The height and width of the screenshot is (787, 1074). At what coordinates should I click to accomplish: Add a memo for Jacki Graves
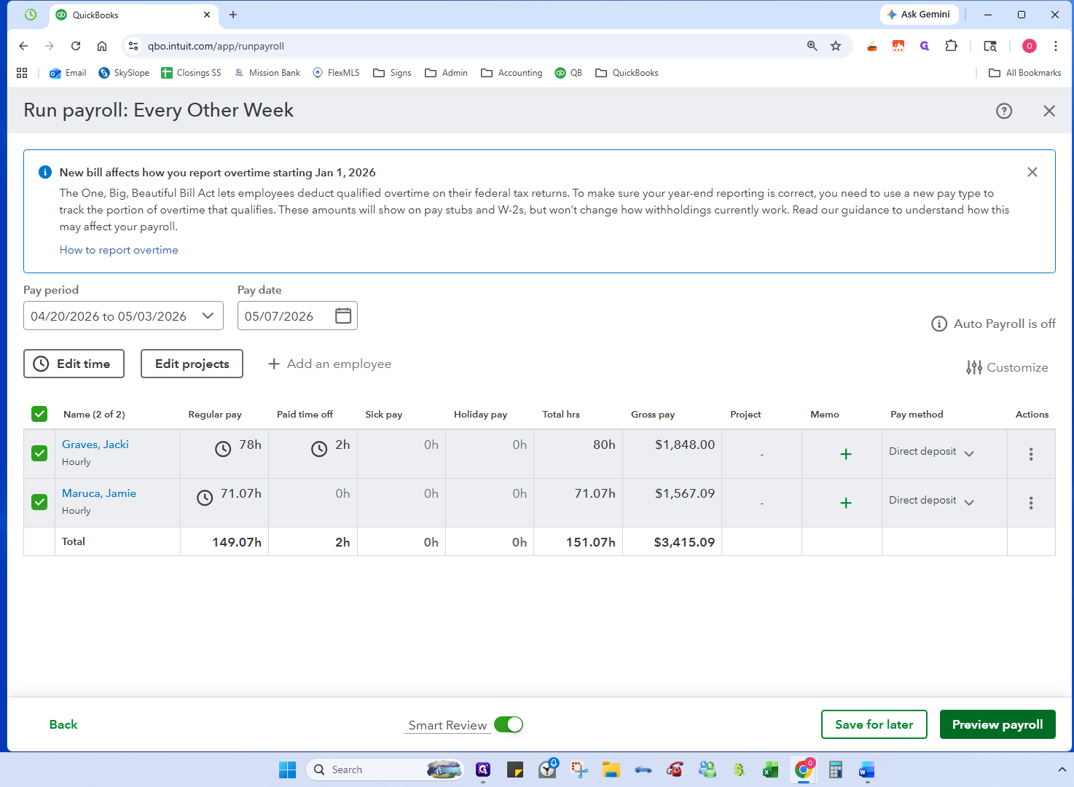coord(846,454)
